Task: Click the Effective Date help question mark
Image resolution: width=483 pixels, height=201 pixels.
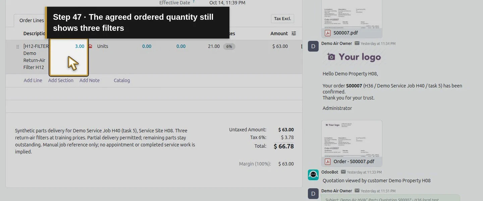Action: click(x=194, y=2)
